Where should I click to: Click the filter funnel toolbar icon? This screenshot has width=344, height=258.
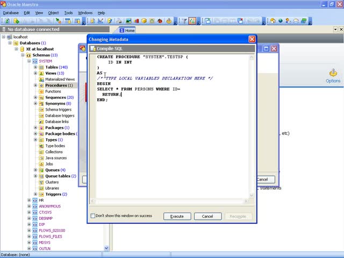[x=184, y=21]
